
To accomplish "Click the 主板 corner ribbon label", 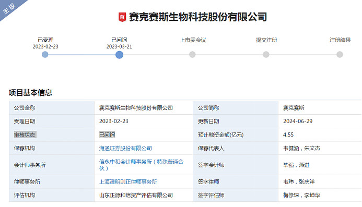I will click(9, 8).
